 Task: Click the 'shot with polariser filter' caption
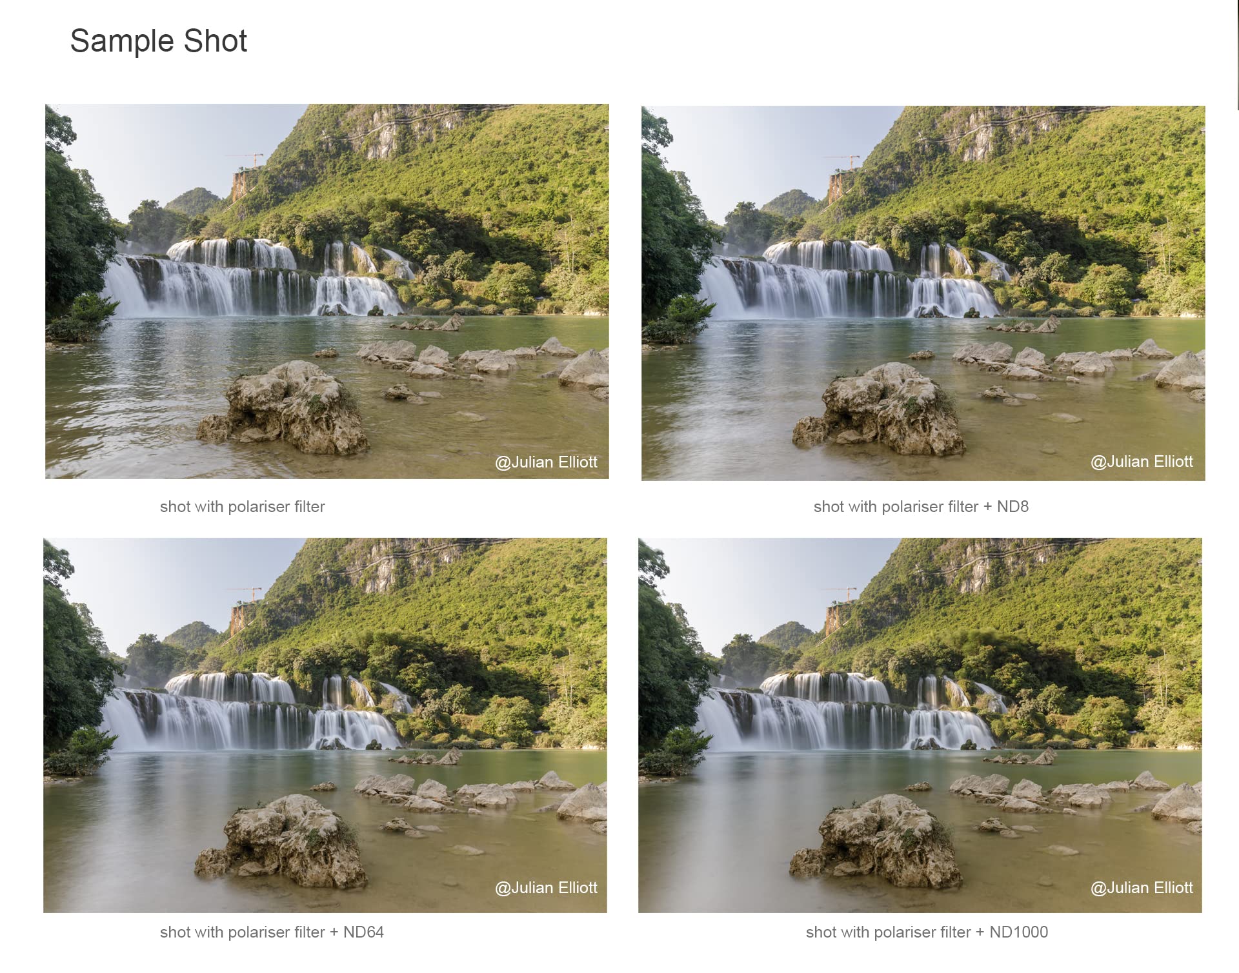click(242, 507)
